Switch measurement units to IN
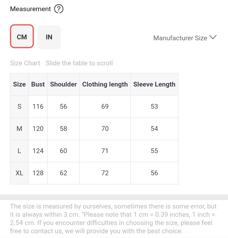This screenshot has width=228, height=238. pos(49,37)
